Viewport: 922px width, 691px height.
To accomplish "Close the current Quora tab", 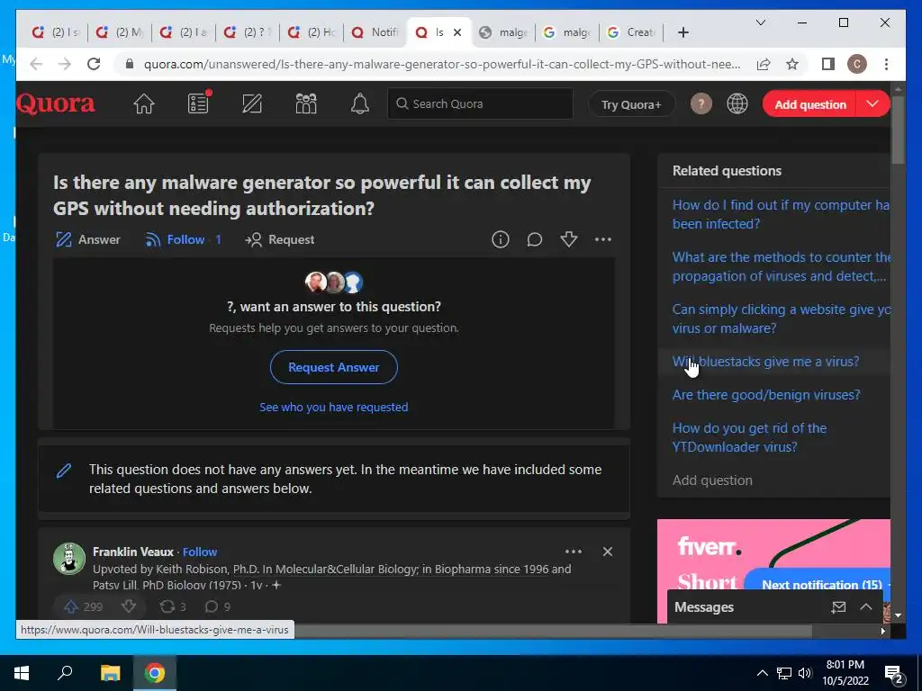I will click(x=456, y=32).
